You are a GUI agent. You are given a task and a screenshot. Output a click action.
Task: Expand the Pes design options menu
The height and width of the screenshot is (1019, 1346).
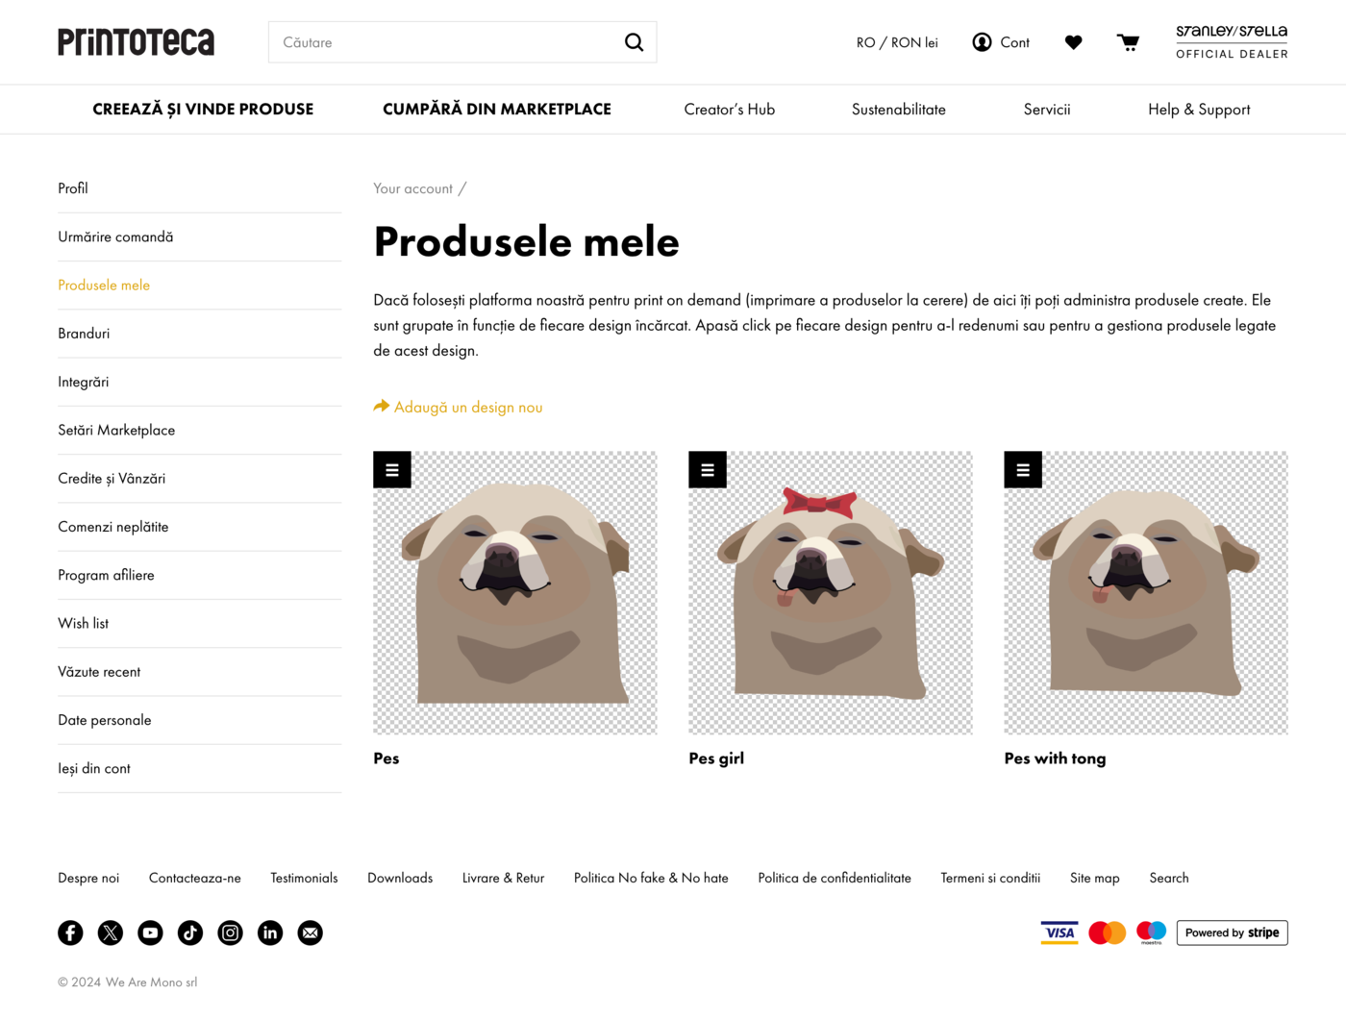click(392, 470)
